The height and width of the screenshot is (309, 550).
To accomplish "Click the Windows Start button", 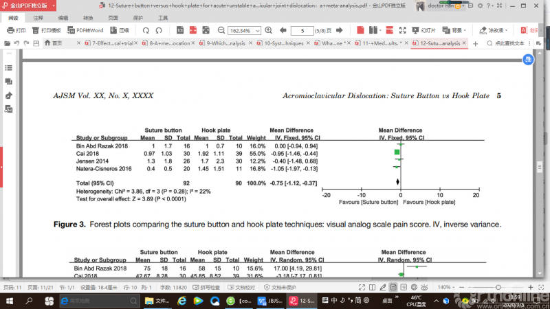I will pos(9,301).
